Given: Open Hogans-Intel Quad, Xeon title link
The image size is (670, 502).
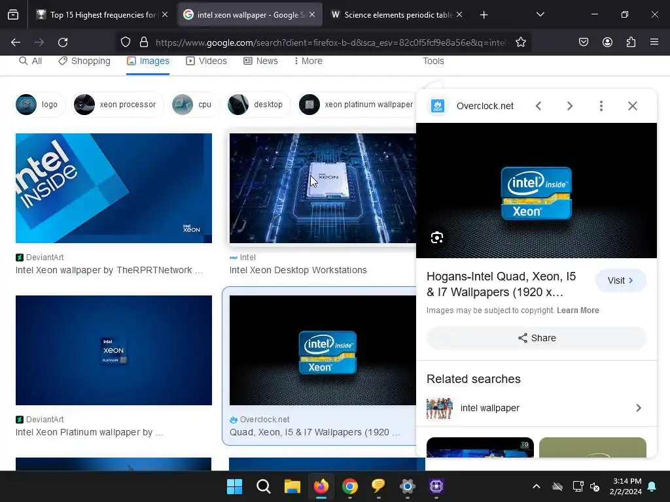Looking at the screenshot, I should point(501,284).
